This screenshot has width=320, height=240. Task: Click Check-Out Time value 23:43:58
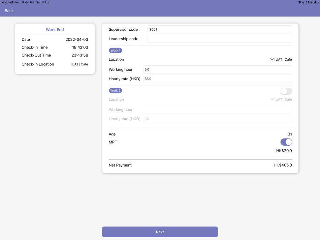(x=79, y=55)
